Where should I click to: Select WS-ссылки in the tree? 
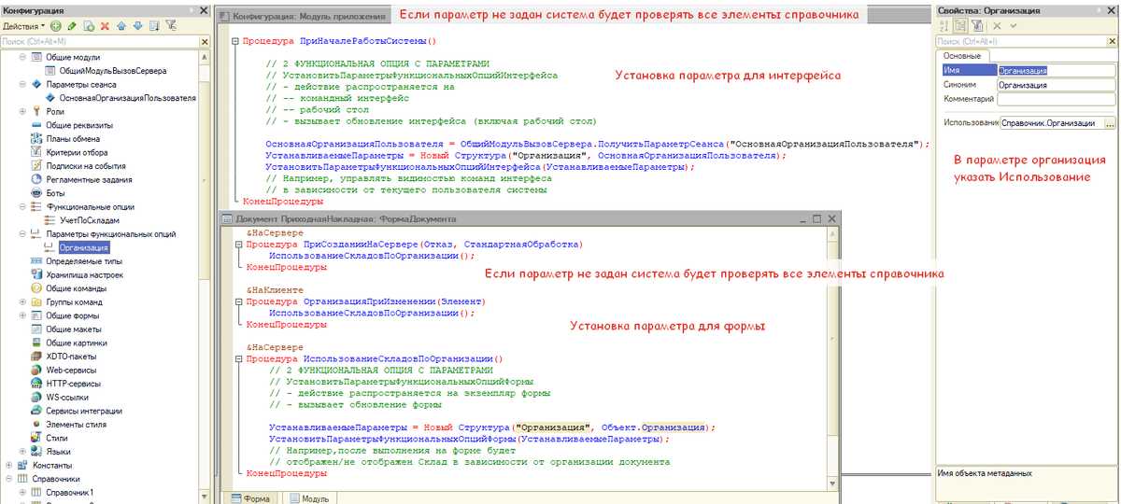tap(66, 397)
